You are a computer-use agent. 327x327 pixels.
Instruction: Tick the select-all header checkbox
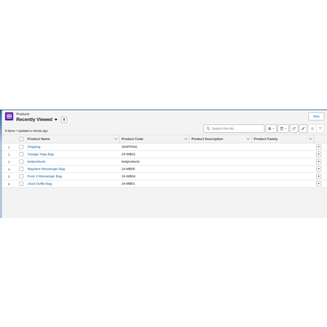(21, 139)
